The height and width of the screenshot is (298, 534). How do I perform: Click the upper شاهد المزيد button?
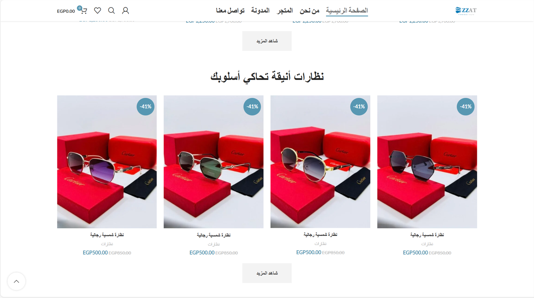coord(267,41)
